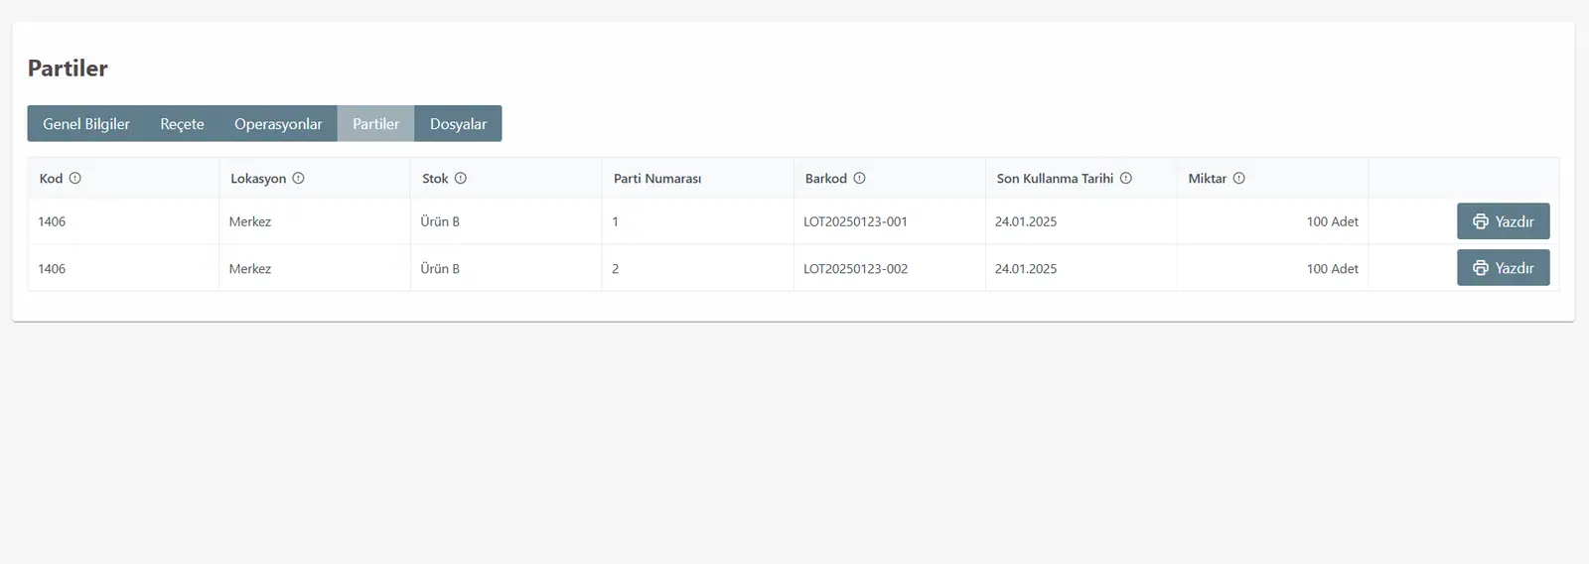
Task: Click the info icon beside Lokasyon header
Action: coord(298,179)
